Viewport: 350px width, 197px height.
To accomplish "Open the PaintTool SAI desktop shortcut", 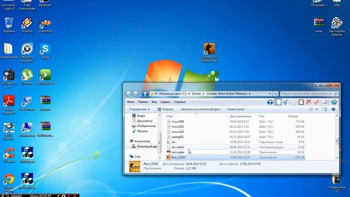I will click(x=45, y=77).
